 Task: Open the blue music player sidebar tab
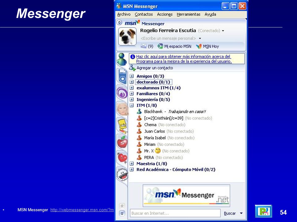click(x=122, y=76)
